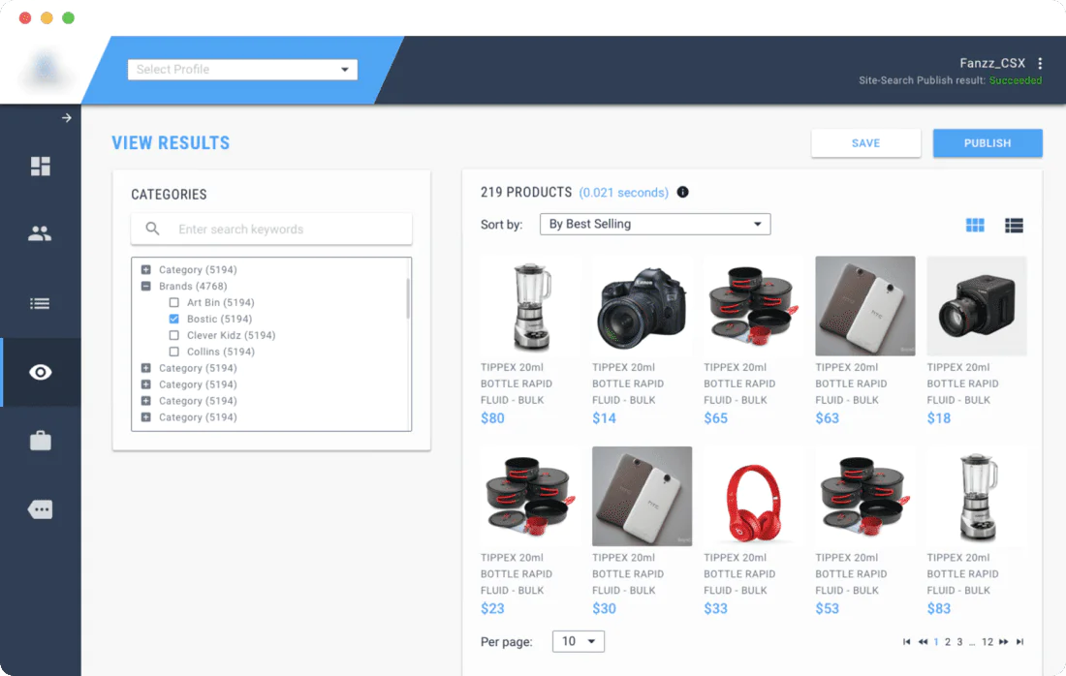1066x676 pixels.
Task: Expand the last Category (5194) node
Action: (x=145, y=417)
